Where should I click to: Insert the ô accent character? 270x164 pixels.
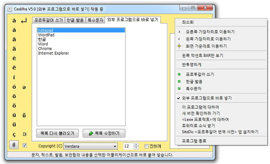(x=14, y=96)
